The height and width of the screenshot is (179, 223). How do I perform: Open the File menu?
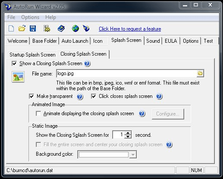pos(11,17)
